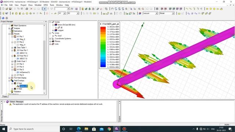Viewport: 235px width, 132px height.
Task: Click the context help pointer icon
Action: pyautogui.click(x=7, y=14)
